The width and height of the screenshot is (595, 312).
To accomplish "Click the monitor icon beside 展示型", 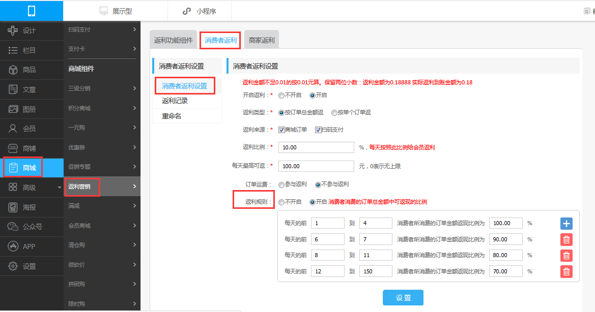I will (x=103, y=11).
